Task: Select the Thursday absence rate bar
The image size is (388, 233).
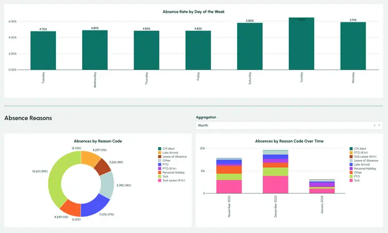Action: tap(147, 50)
